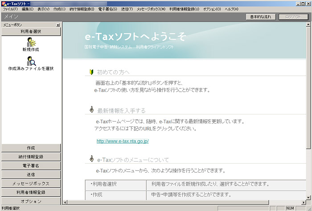Click the ログアウト button
Viewport: 312px width, 211px height.
pyautogui.click(x=293, y=17)
